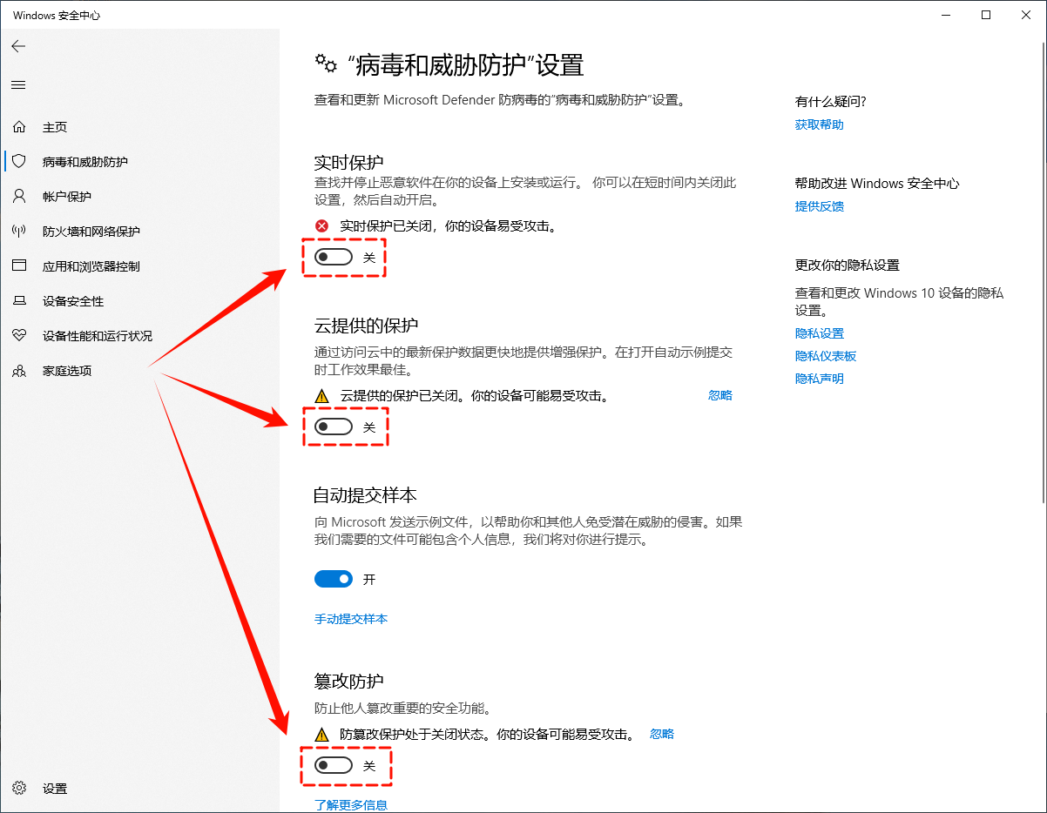
Task: Click the 获取帮助 (Get help) link
Action: 820,124
